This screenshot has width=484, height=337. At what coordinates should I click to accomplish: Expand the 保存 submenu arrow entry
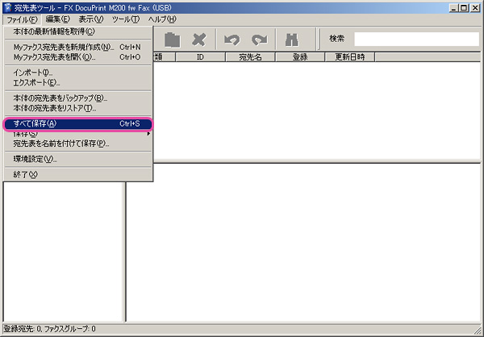pos(77,134)
